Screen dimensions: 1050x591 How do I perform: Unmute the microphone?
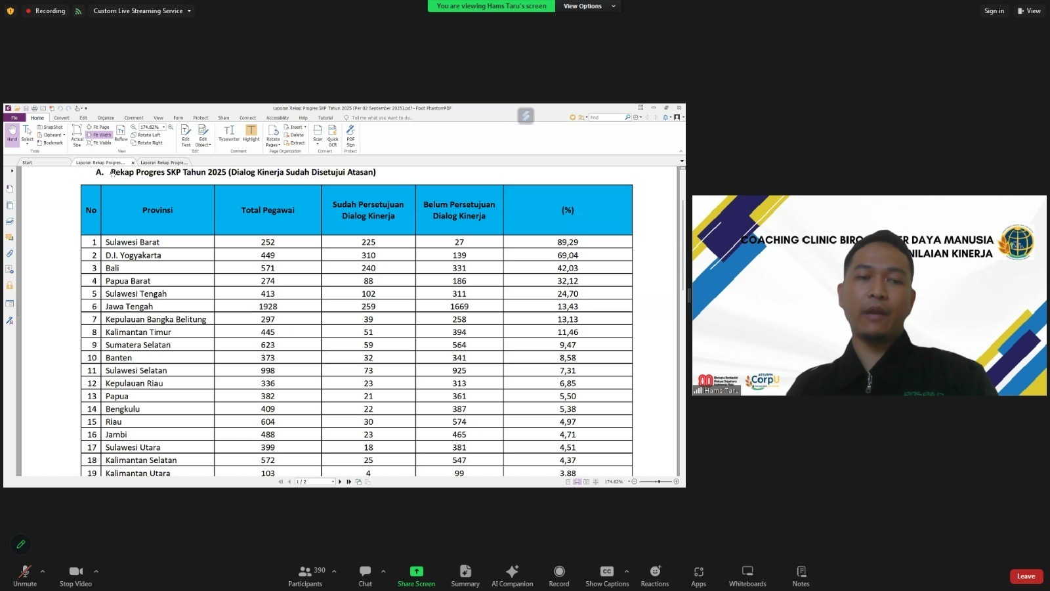25,575
